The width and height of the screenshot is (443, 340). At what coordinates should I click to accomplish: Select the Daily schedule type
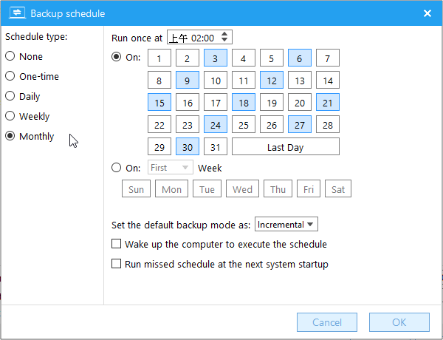[x=10, y=96]
